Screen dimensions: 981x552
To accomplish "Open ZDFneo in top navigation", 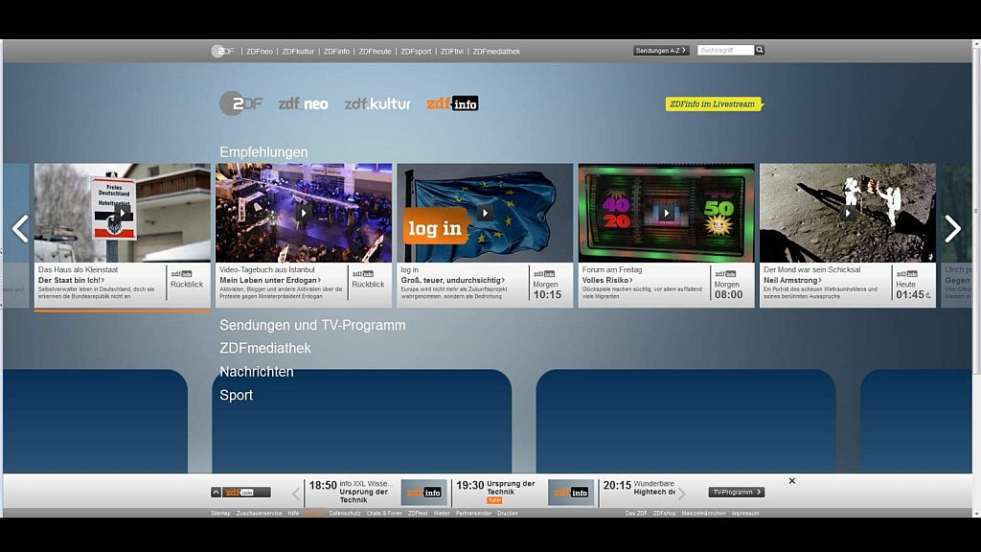I will (260, 52).
